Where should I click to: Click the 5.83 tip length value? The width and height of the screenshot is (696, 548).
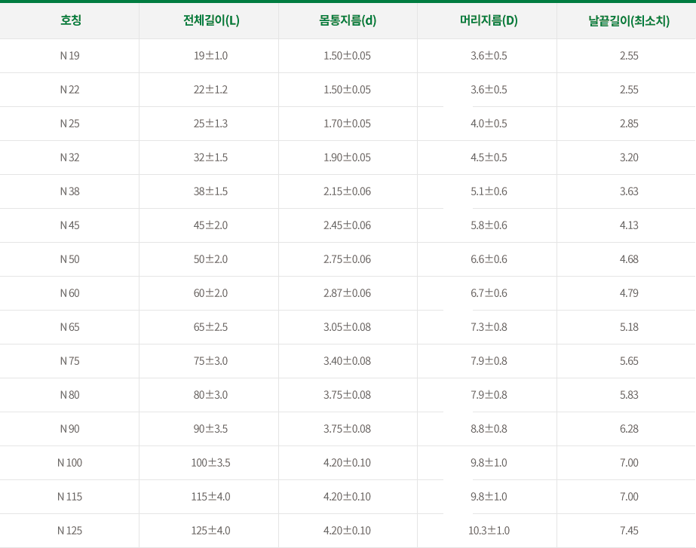[x=629, y=395]
